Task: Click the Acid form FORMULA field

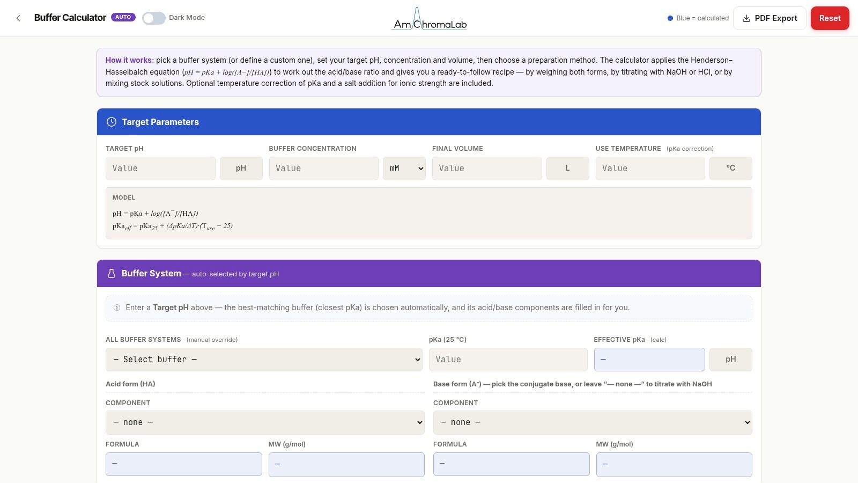Action: pos(184,464)
